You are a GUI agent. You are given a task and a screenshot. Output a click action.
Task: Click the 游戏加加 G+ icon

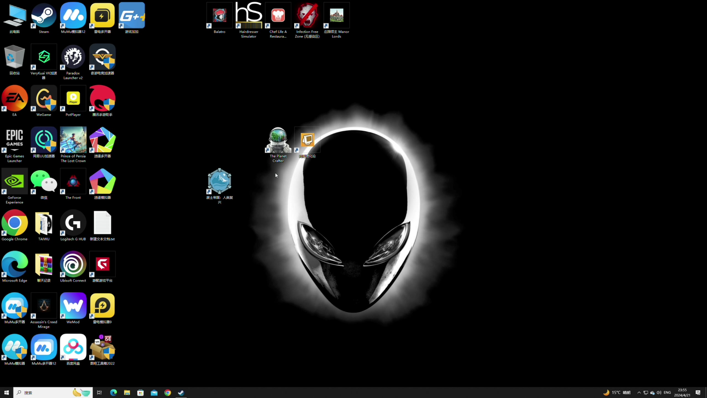131,18
